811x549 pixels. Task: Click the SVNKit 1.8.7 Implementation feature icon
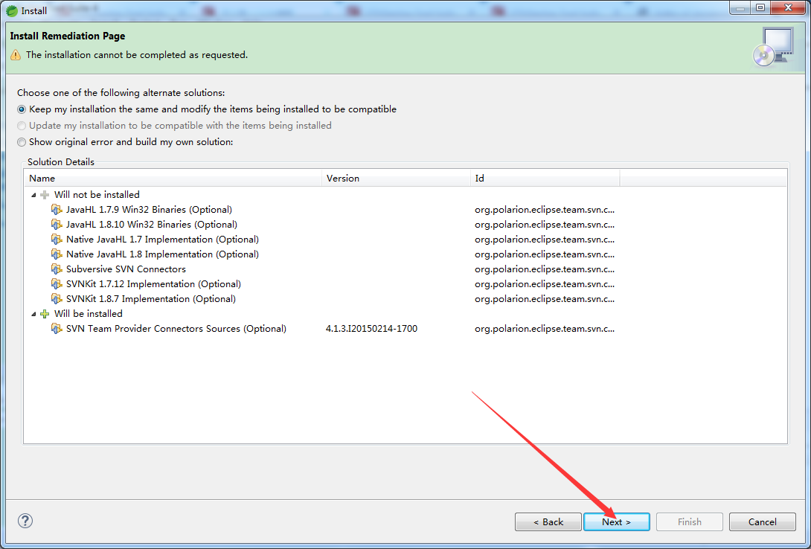57,298
